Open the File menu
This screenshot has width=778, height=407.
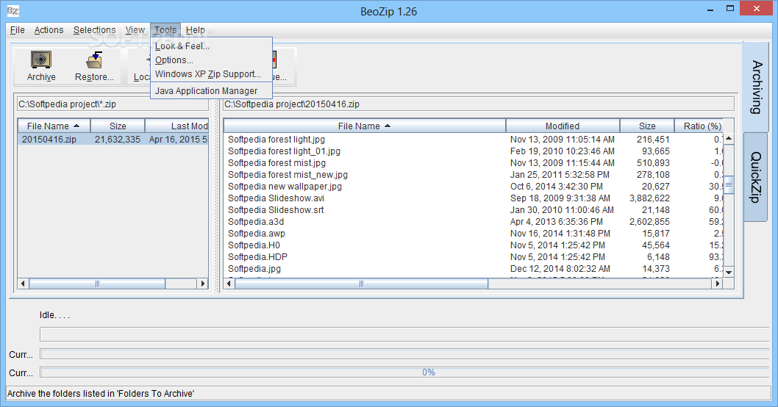click(18, 29)
